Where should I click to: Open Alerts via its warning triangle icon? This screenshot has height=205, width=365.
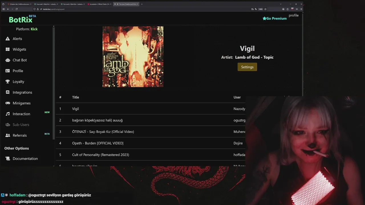point(8,39)
